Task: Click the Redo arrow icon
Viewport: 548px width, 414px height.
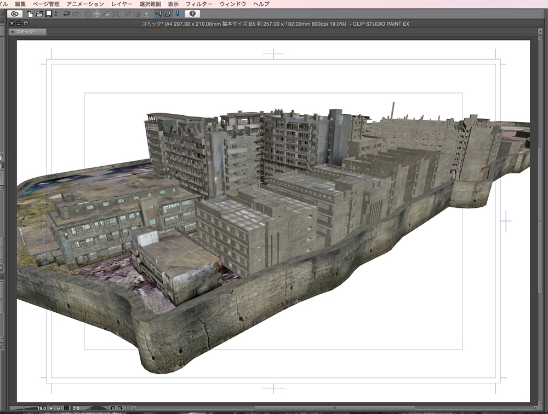Action: tap(76, 14)
